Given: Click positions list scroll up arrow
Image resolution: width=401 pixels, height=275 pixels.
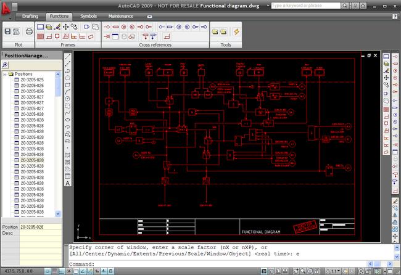Looking at the screenshot, I should (x=58, y=75).
